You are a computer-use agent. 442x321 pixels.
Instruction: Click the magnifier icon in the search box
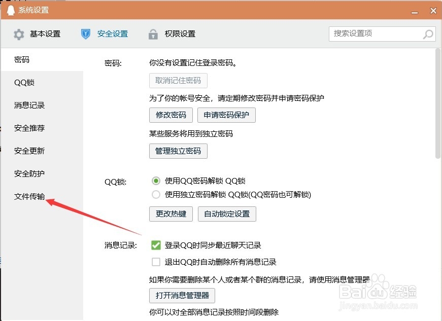click(x=428, y=34)
